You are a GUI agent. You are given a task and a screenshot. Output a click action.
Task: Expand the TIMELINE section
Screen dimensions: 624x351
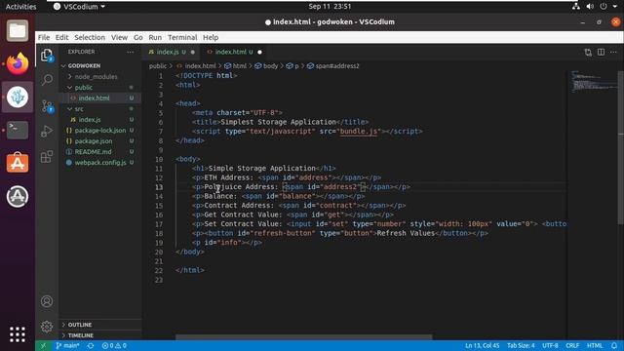tap(80, 335)
